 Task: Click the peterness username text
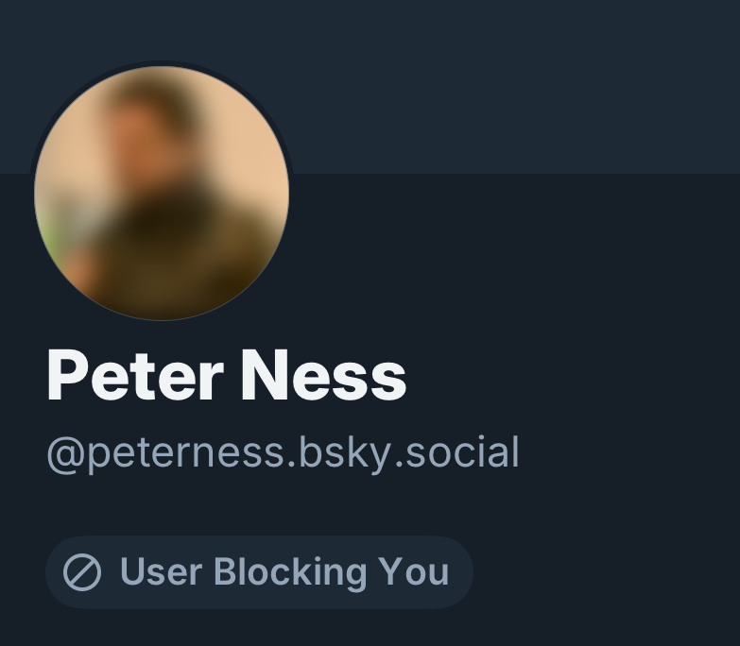tap(185, 453)
